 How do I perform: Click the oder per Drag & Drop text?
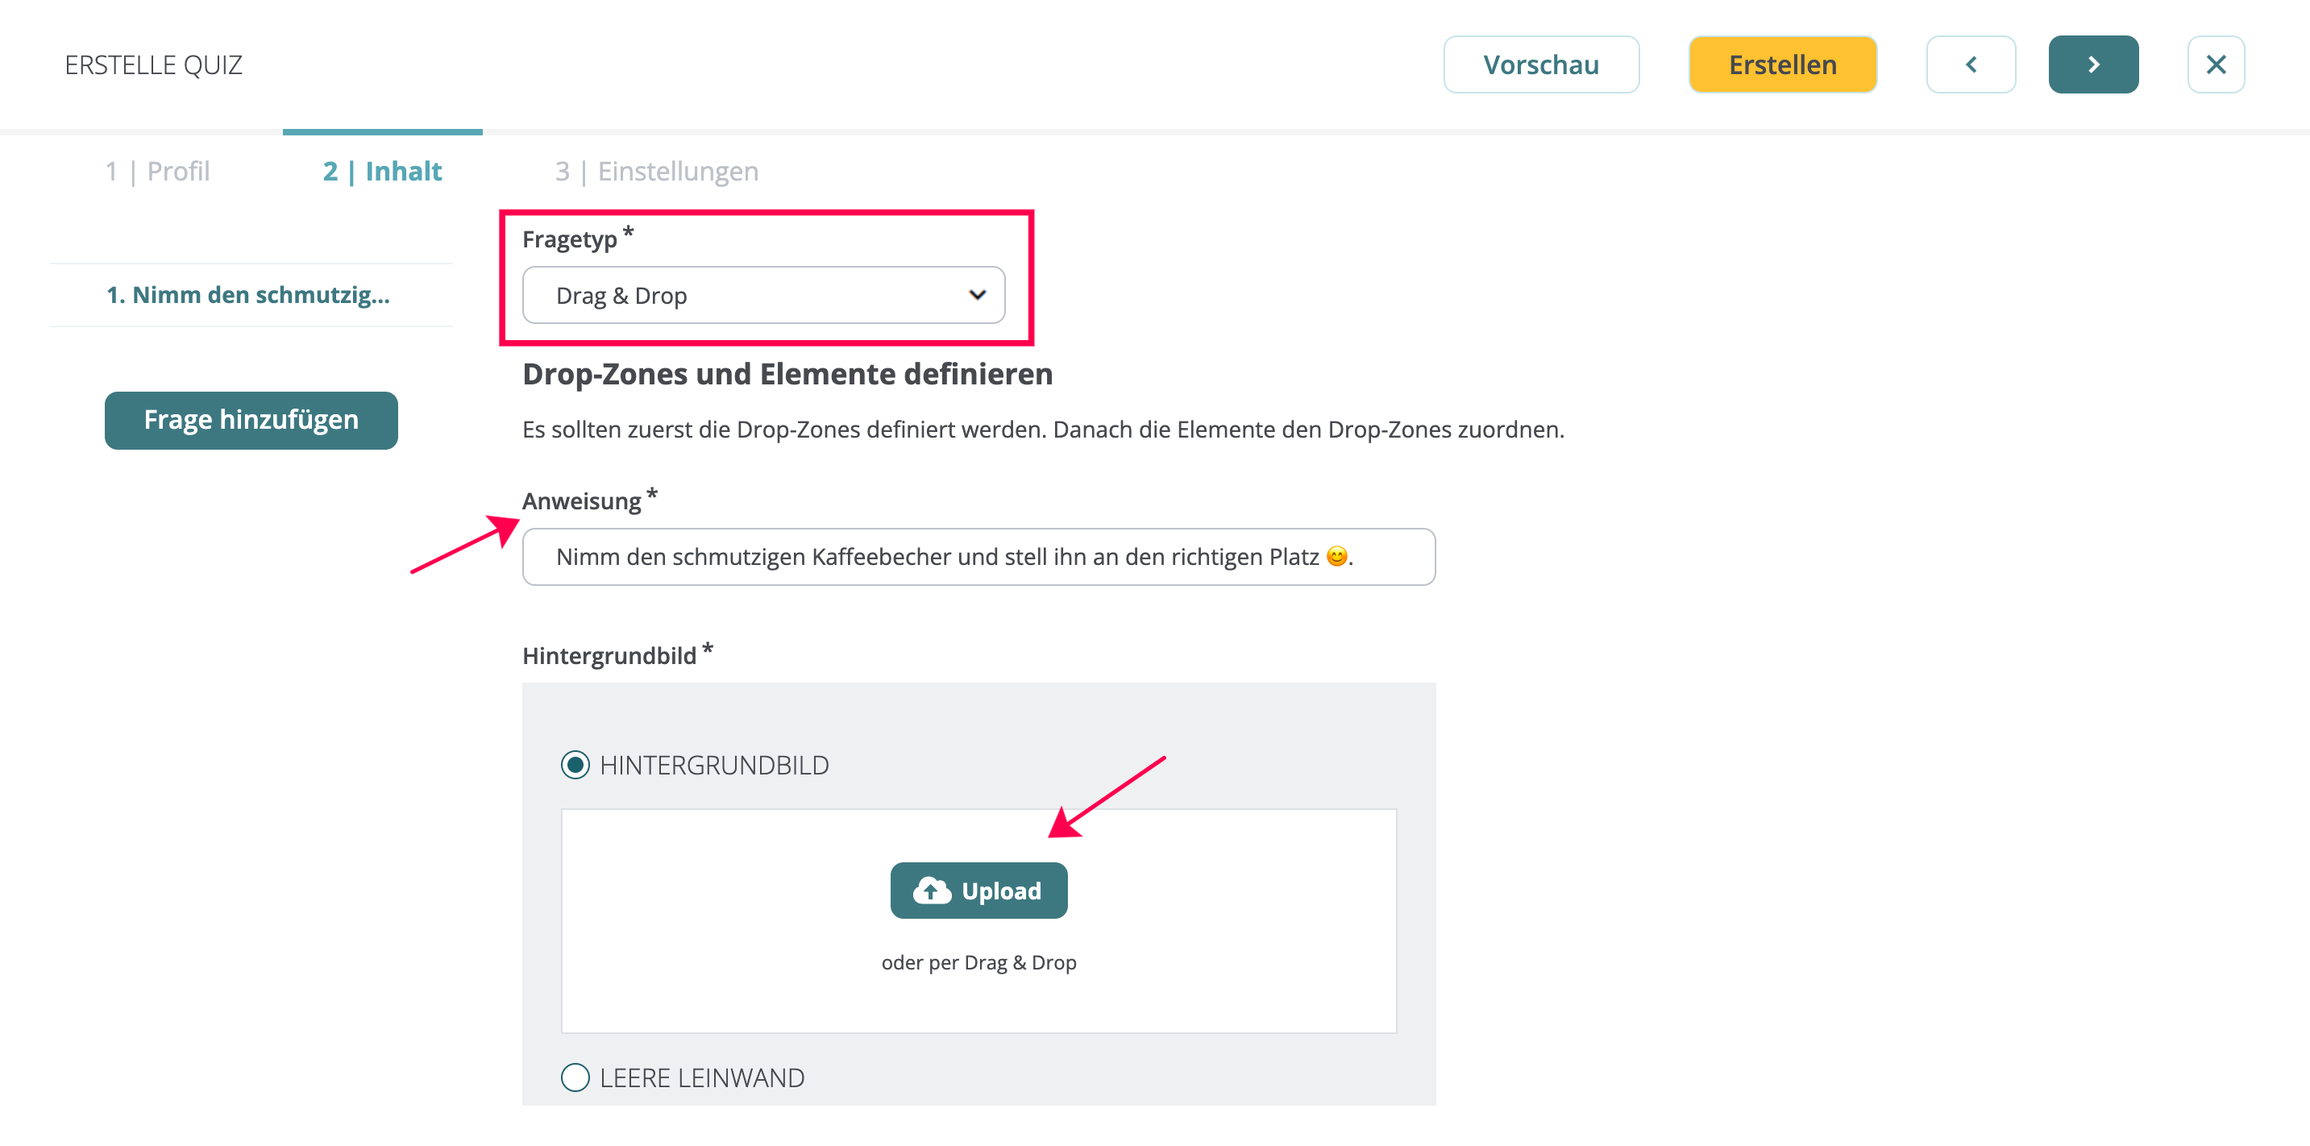tap(978, 962)
